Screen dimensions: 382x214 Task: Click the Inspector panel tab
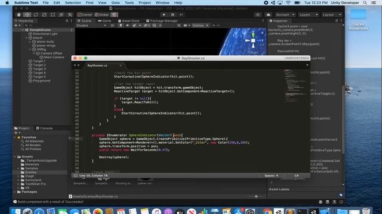[x=279, y=21]
